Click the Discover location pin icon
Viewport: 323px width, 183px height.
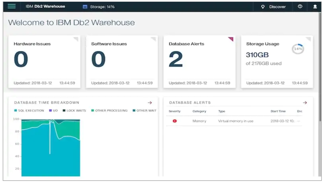pos(262,6)
